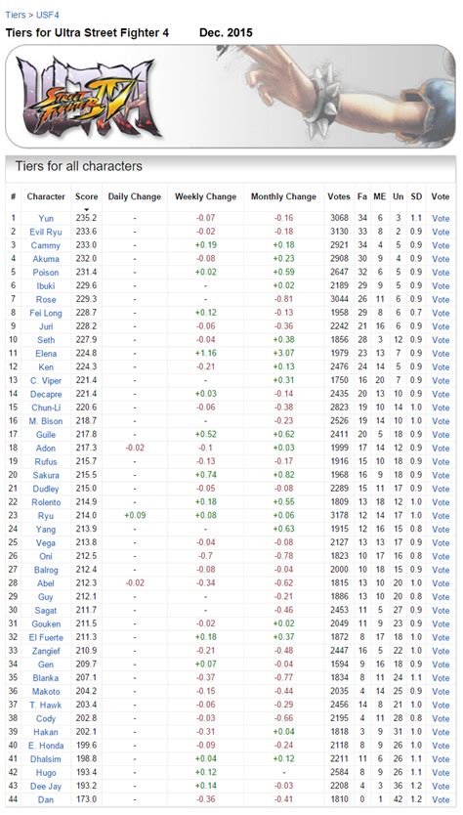Open Yun character page
Image resolution: width=463 pixels, height=815 pixels.
46,218
